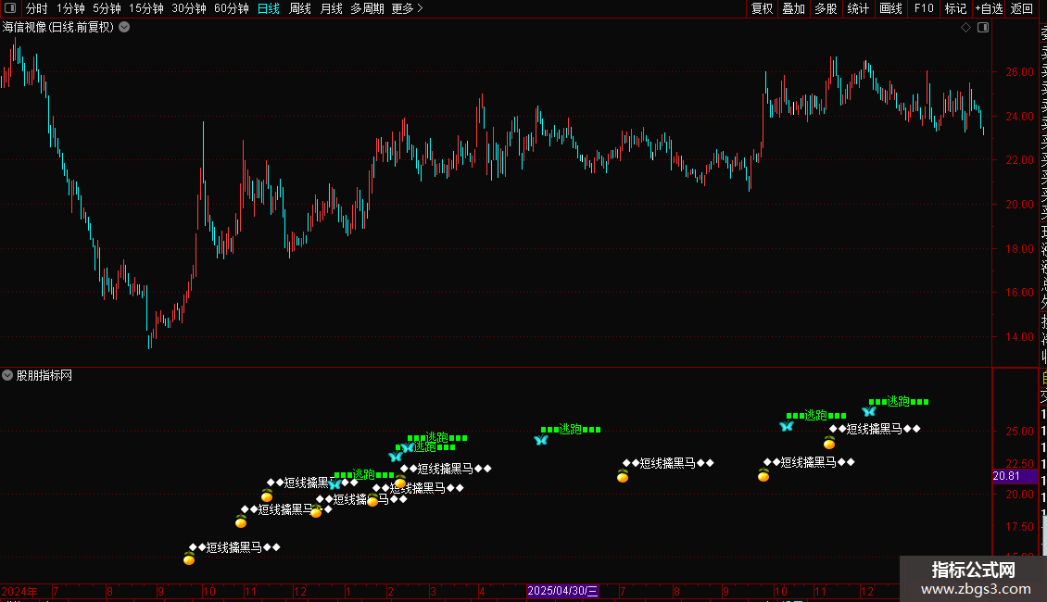Open F10 company info
The width and height of the screenshot is (1047, 602).
tap(924, 8)
